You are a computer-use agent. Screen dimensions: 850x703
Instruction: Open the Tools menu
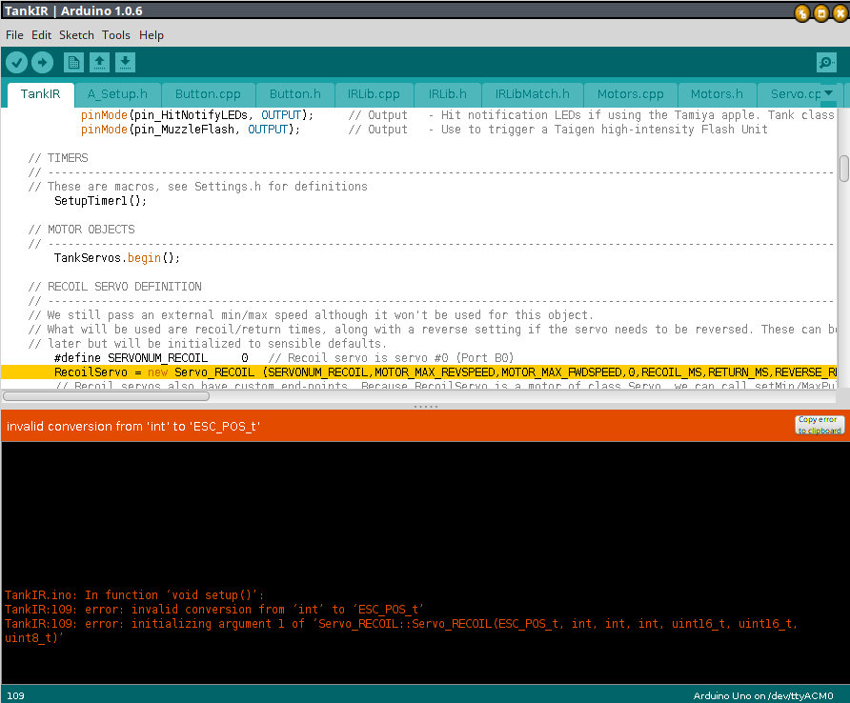116,35
